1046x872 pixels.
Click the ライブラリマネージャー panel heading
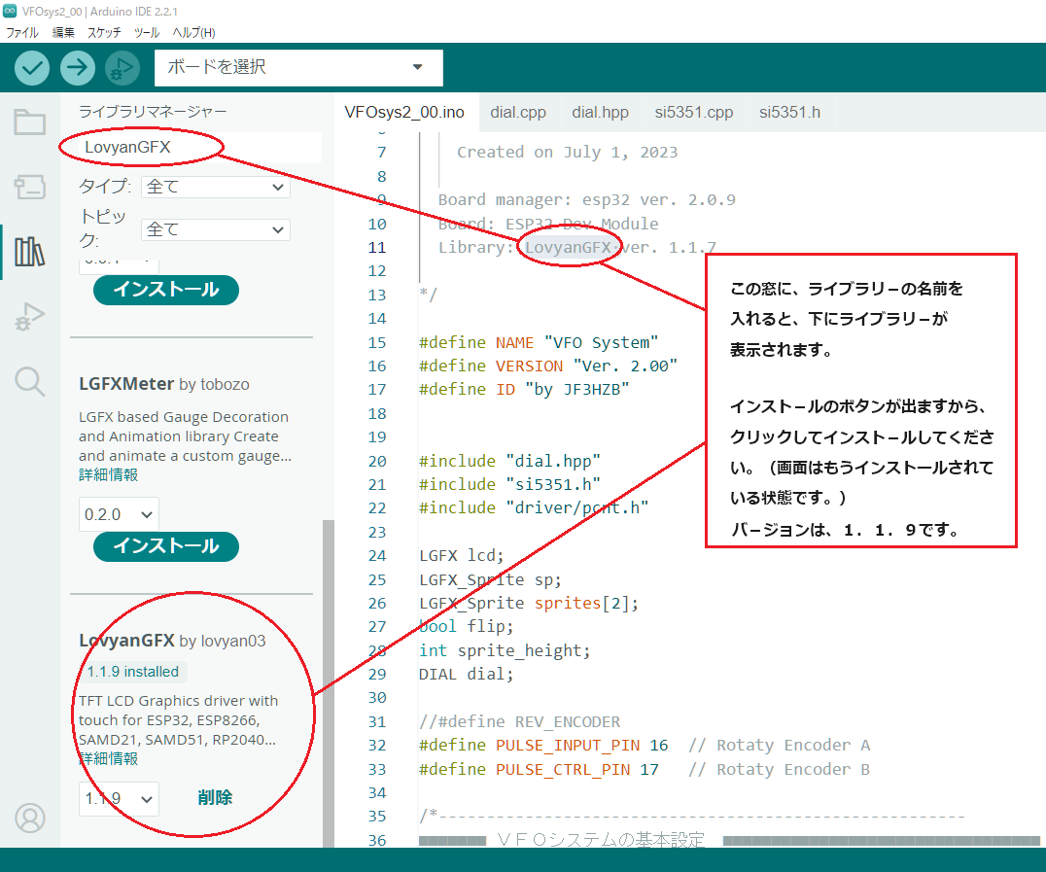[x=152, y=112]
